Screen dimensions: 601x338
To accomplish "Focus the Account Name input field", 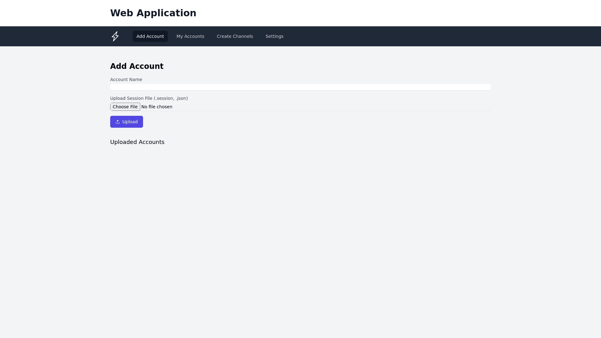I will pyautogui.click(x=300, y=87).
